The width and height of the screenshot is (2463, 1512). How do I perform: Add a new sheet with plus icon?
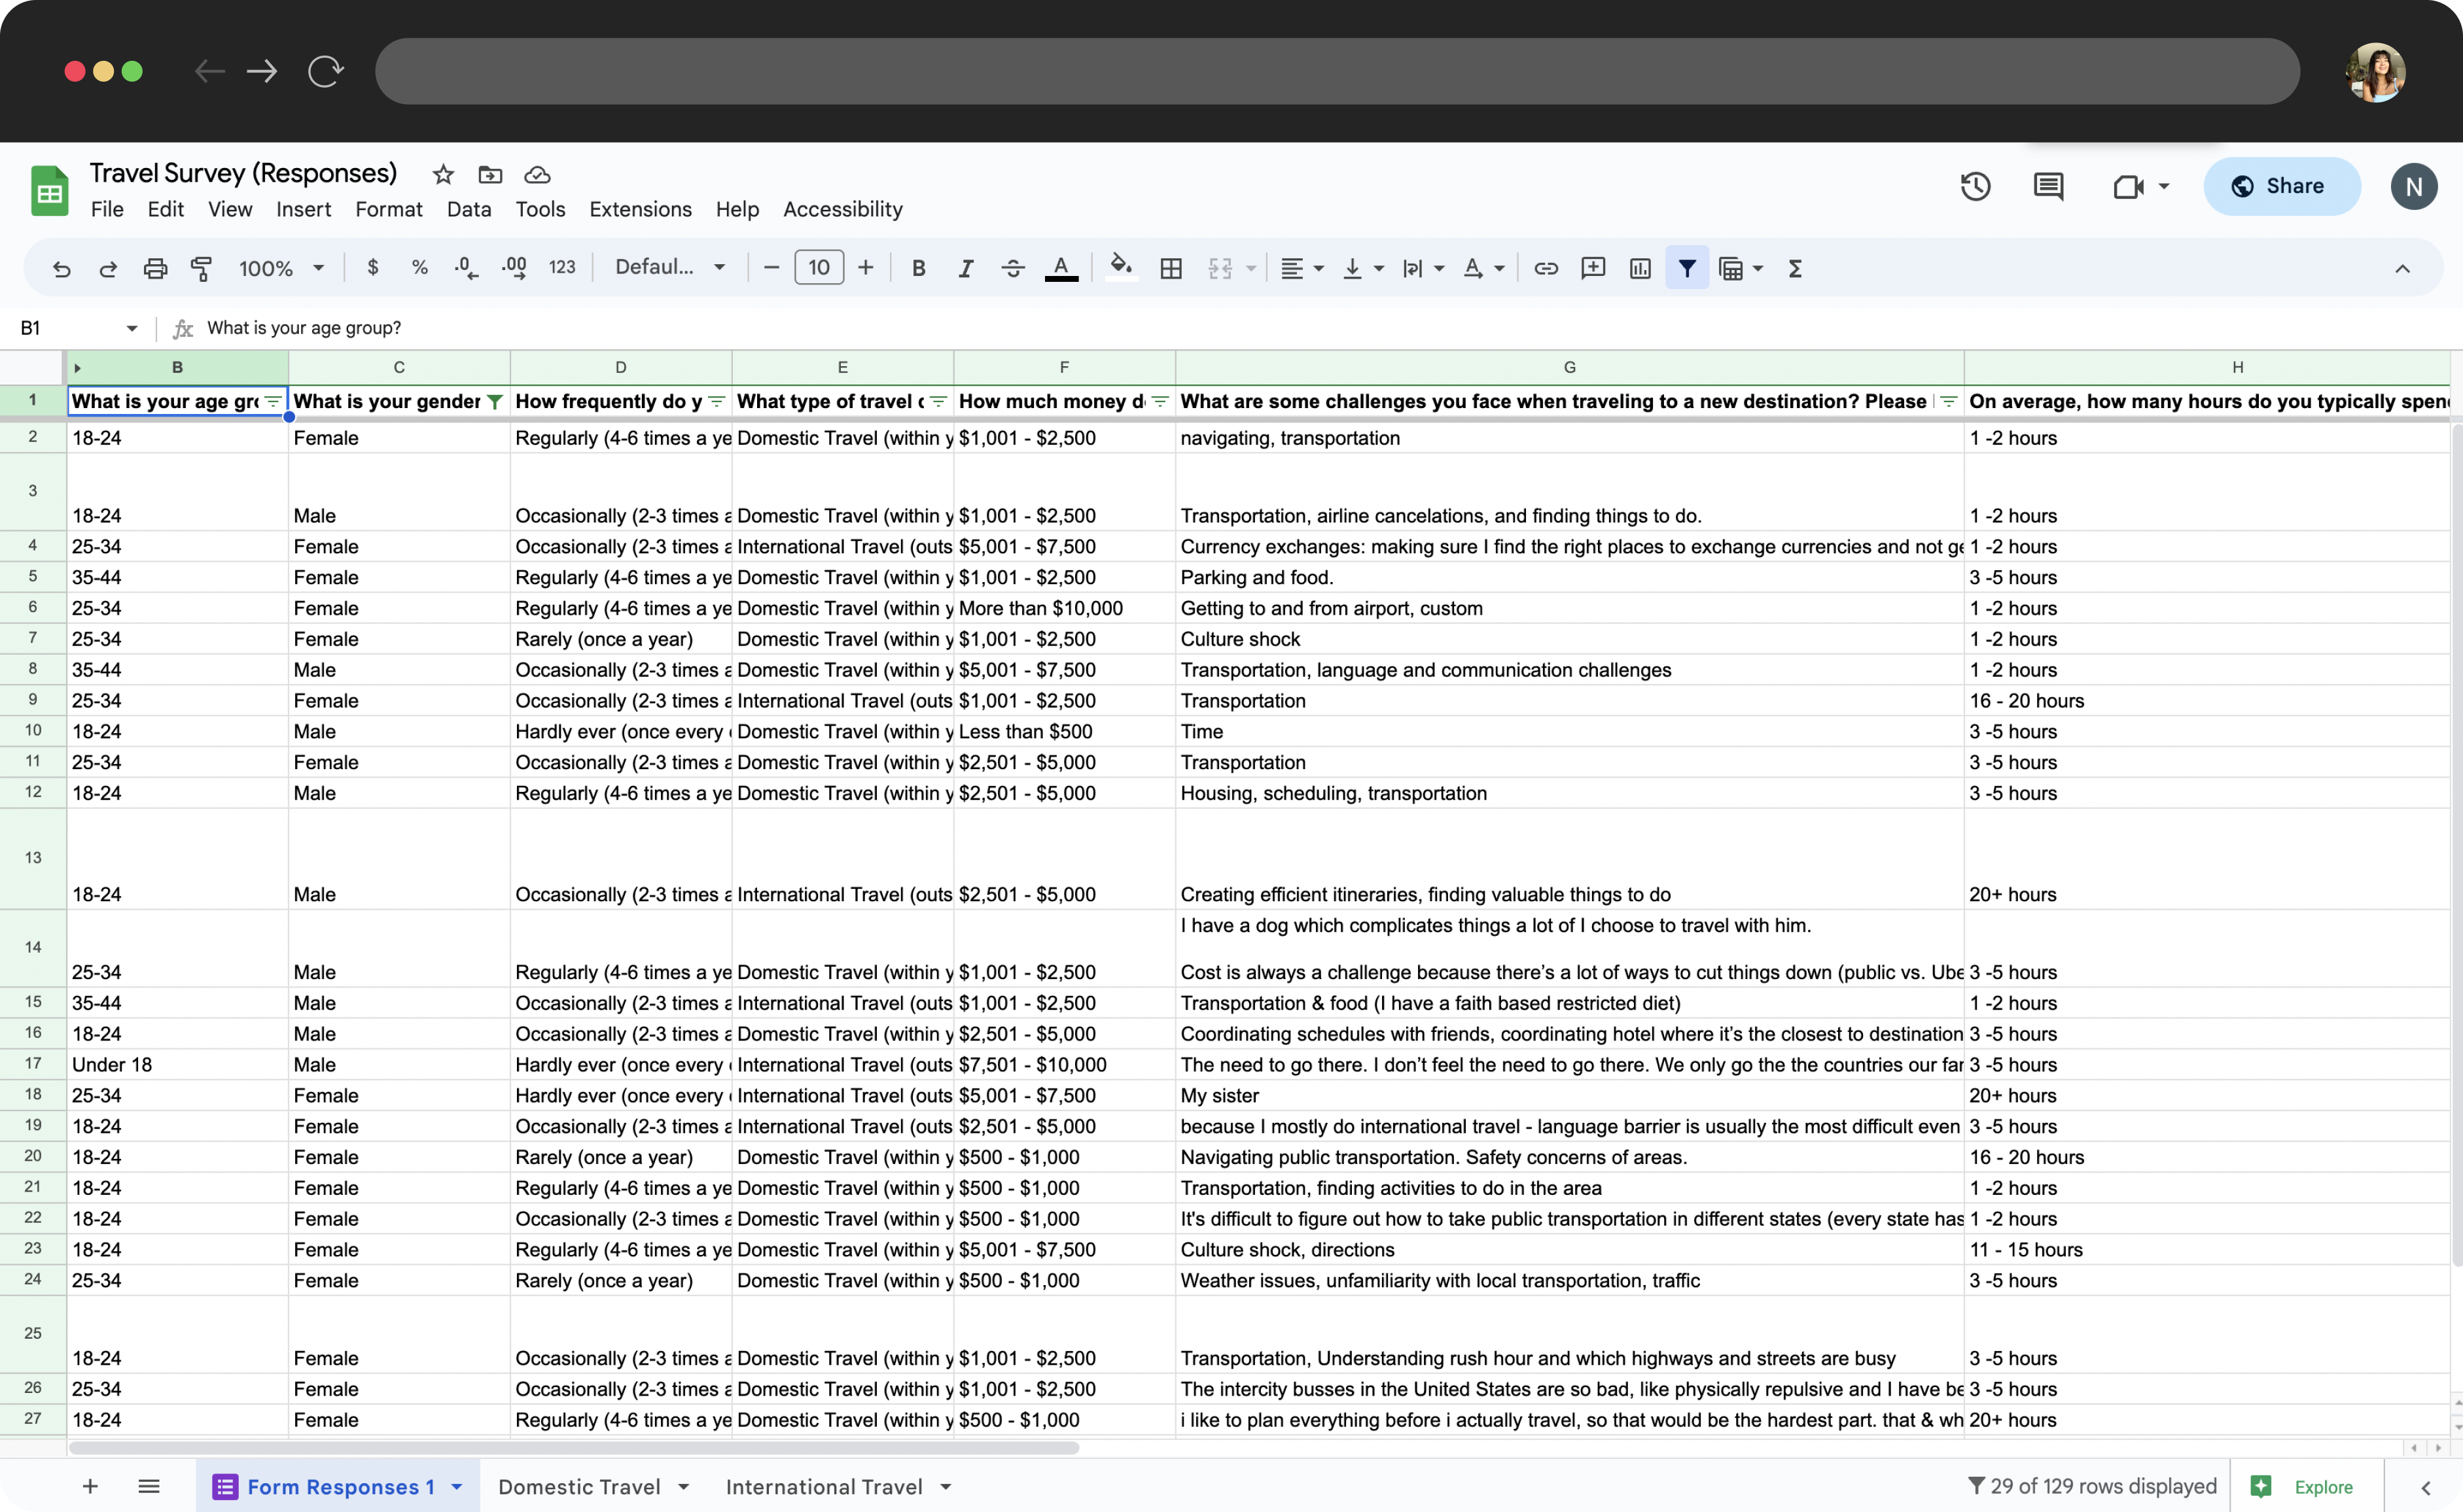[90, 1486]
